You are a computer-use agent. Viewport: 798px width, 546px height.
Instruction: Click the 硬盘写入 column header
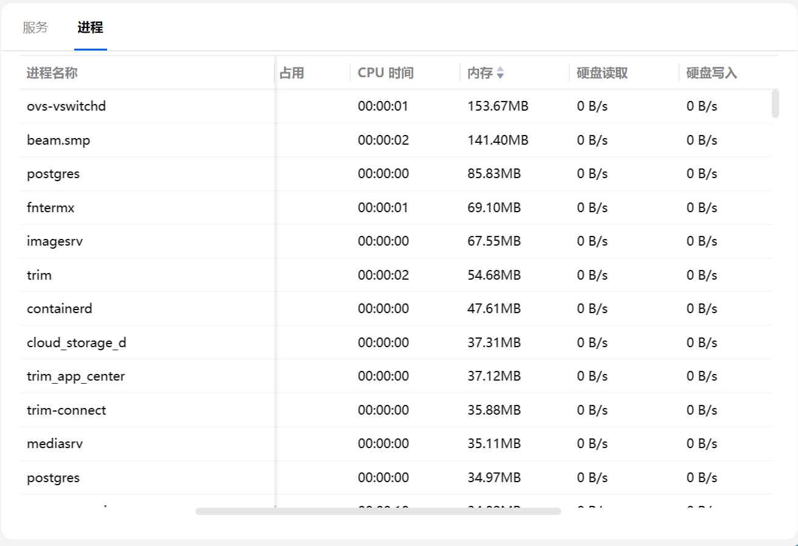click(712, 73)
